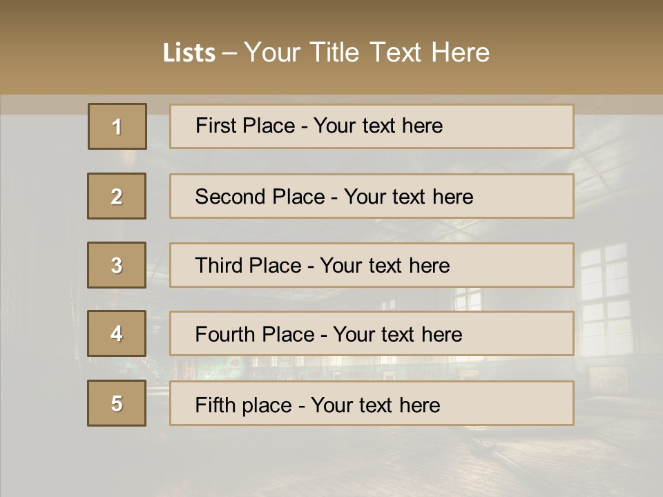Click the number 2 square
Image resolution: width=663 pixels, height=497 pixels.
(117, 196)
